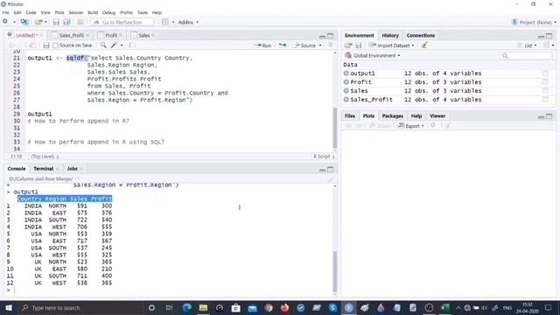Click the code tools magic wand icon
The width and height of the screenshot is (560, 315).
click(114, 45)
